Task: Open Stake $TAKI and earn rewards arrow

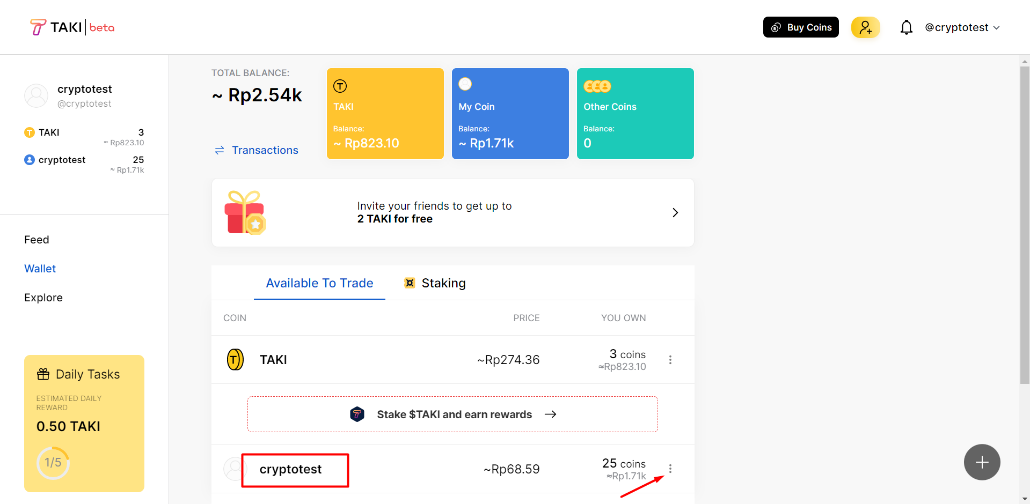Action: pos(550,414)
